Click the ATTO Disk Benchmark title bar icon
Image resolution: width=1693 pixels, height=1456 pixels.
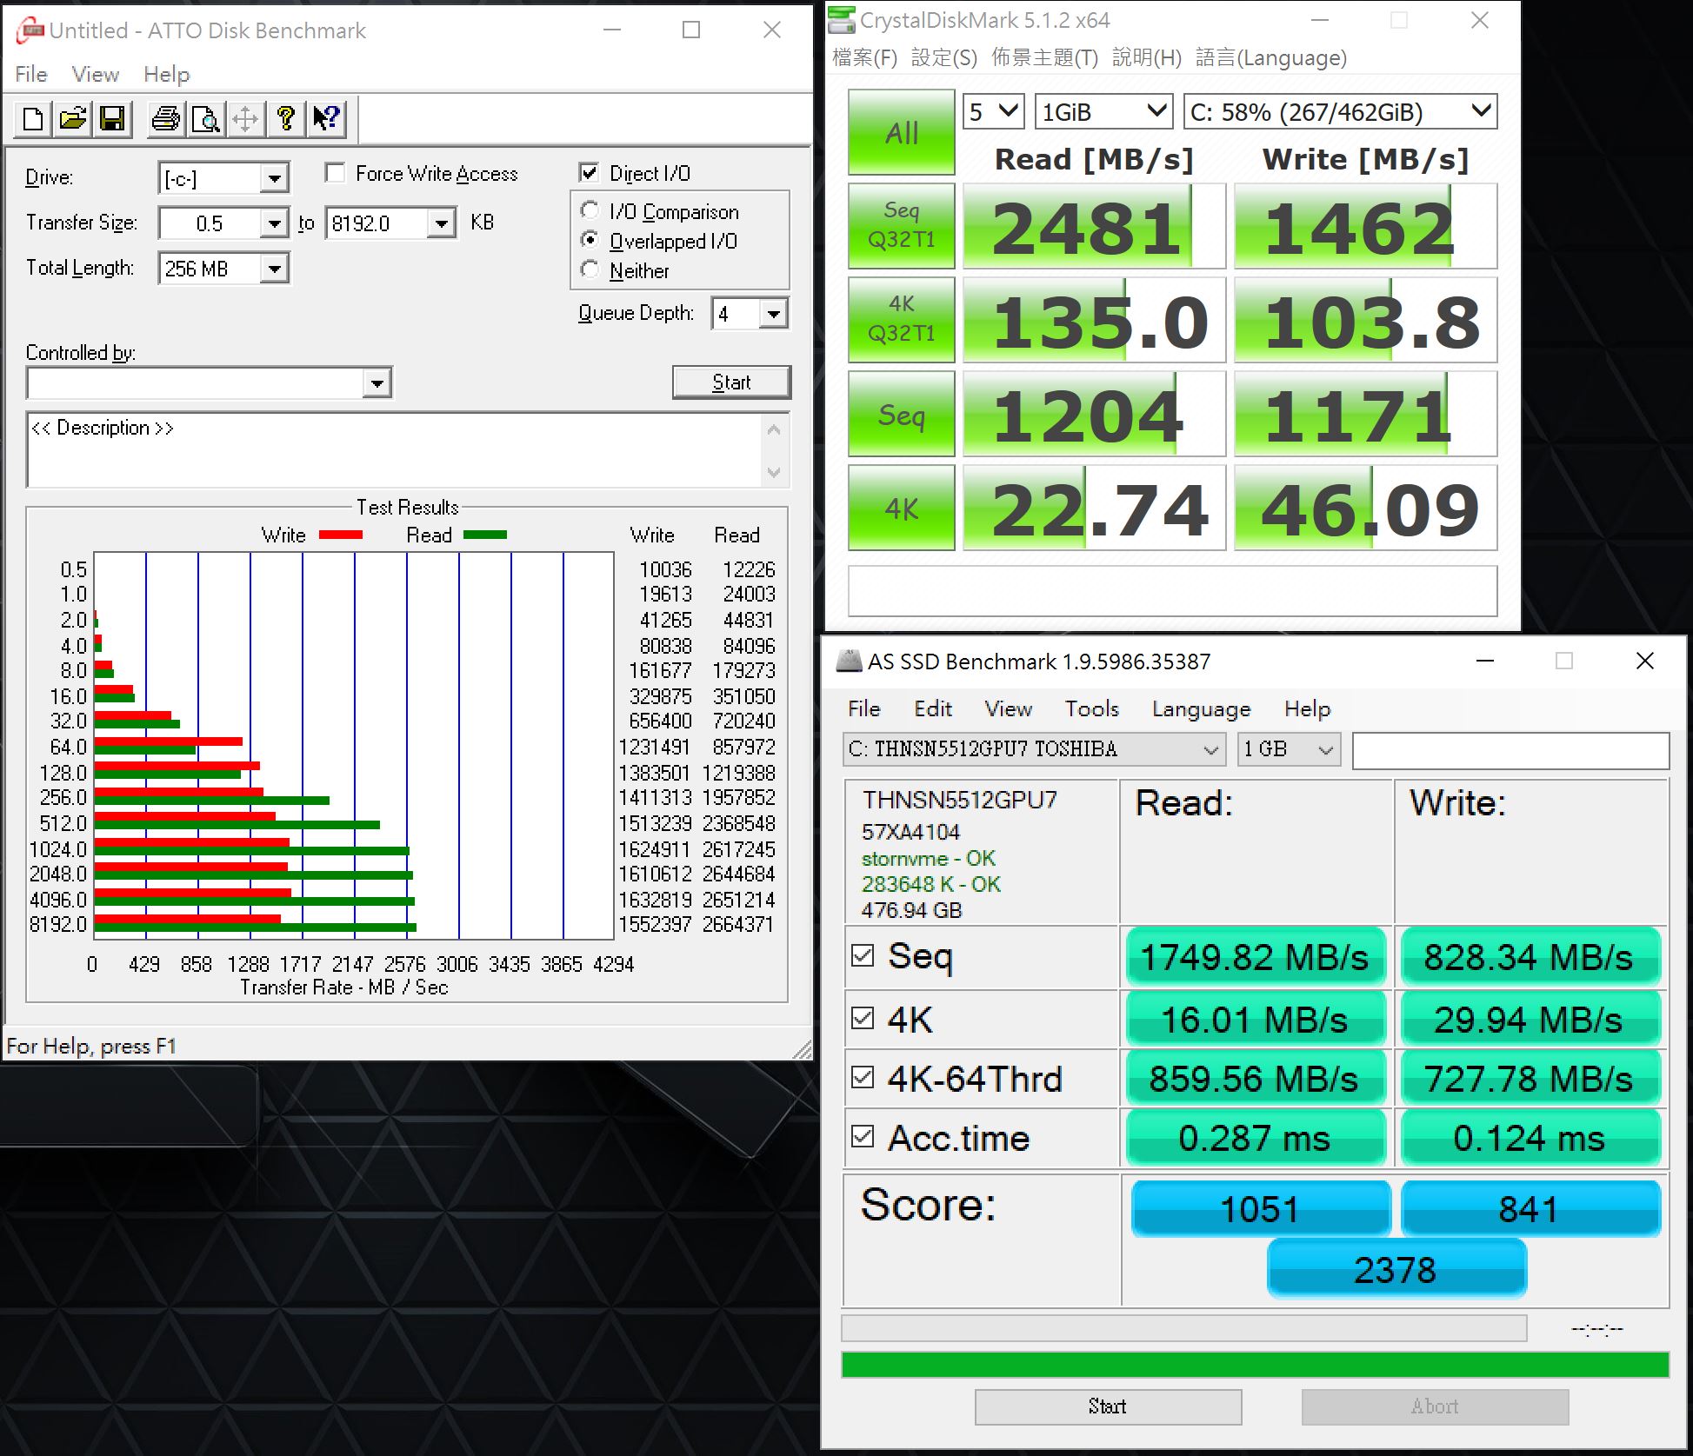coord(30,31)
